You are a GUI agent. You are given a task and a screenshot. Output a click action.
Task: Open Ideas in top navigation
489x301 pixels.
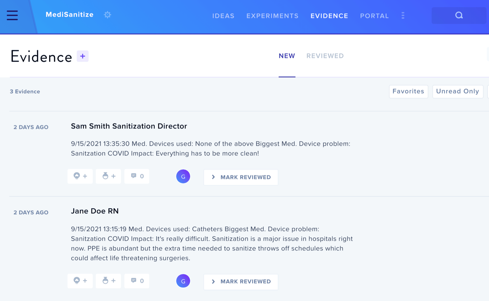(x=223, y=16)
